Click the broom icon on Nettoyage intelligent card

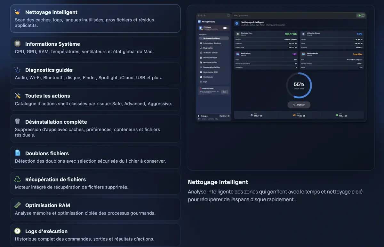(x=18, y=12)
